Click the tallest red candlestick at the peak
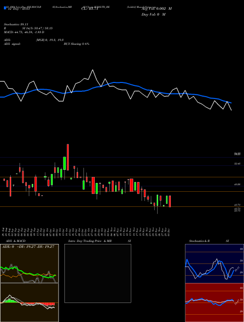 pyautogui.click(x=68, y=157)
